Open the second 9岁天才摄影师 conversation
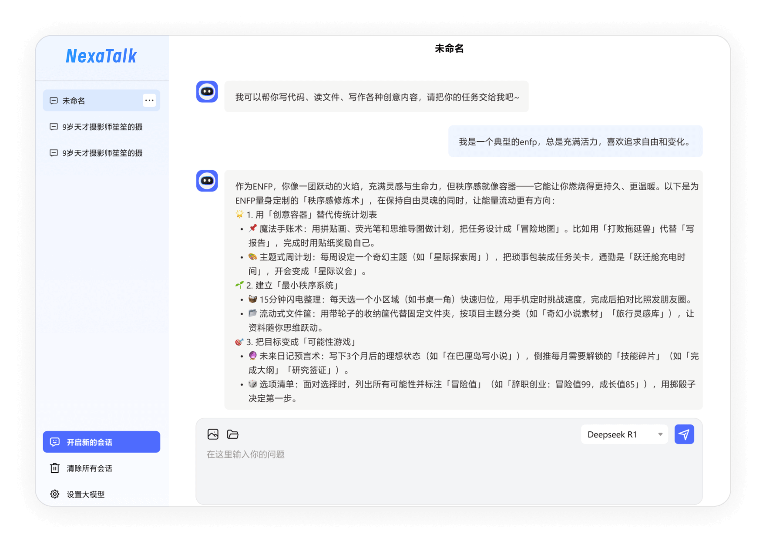This screenshot has width=766, height=545. (102, 153)
